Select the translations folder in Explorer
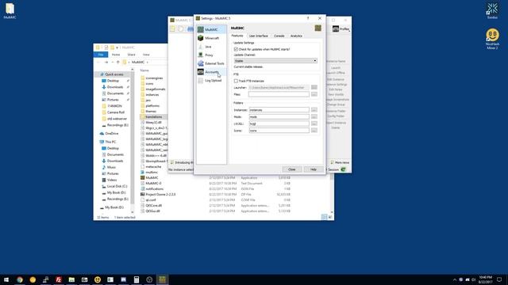This screenshot has width=508, height=285. [x=153, y=116]
